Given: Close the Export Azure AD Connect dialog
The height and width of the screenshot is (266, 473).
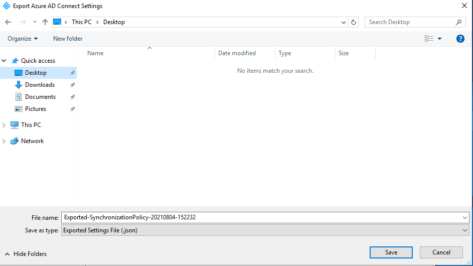Looking at the screenshot, I should click(464, 6).
